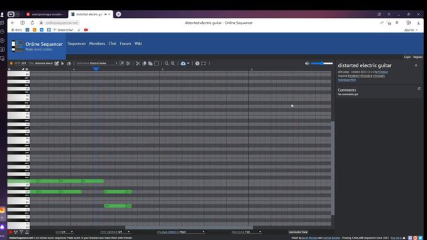
Task: Zoom in on the piano roll
Action: pos(173,63)
